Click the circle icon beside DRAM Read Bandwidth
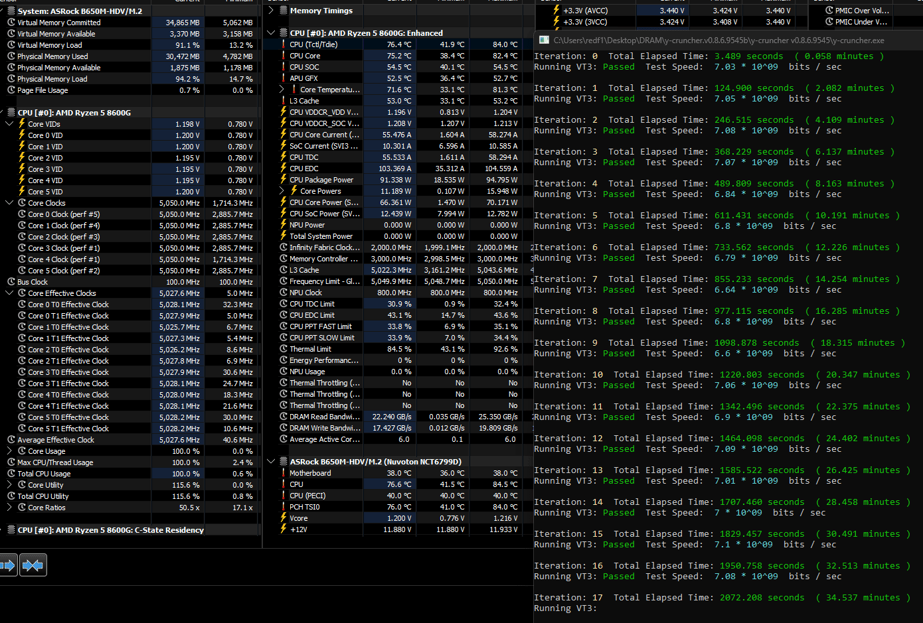Viewport: 923px width, 623px height. click(x=284, y=417)
